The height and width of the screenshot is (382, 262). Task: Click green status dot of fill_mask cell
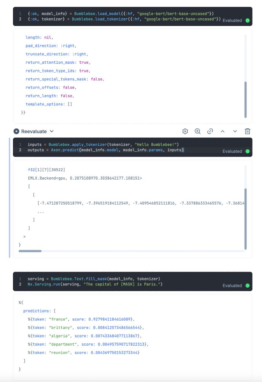pos(248,285)
